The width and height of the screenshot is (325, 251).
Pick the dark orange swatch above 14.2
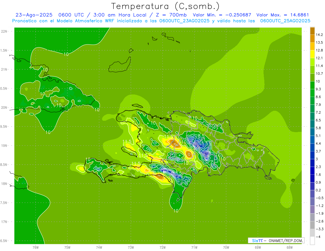click(312, 31)
